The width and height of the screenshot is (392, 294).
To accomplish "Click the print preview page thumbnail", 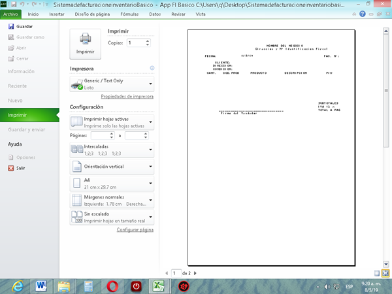I will (x=271, y=148).
